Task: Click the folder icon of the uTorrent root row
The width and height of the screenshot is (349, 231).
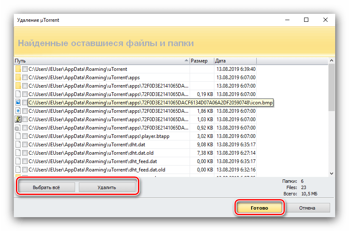Action: pos(18,69)
